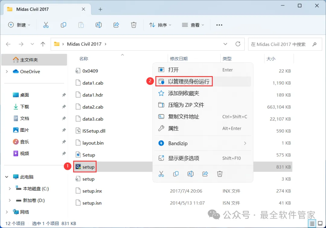Click the Cut icon in the context menu
This screenshot has height=228, width=326.
(x=161, y=174)
